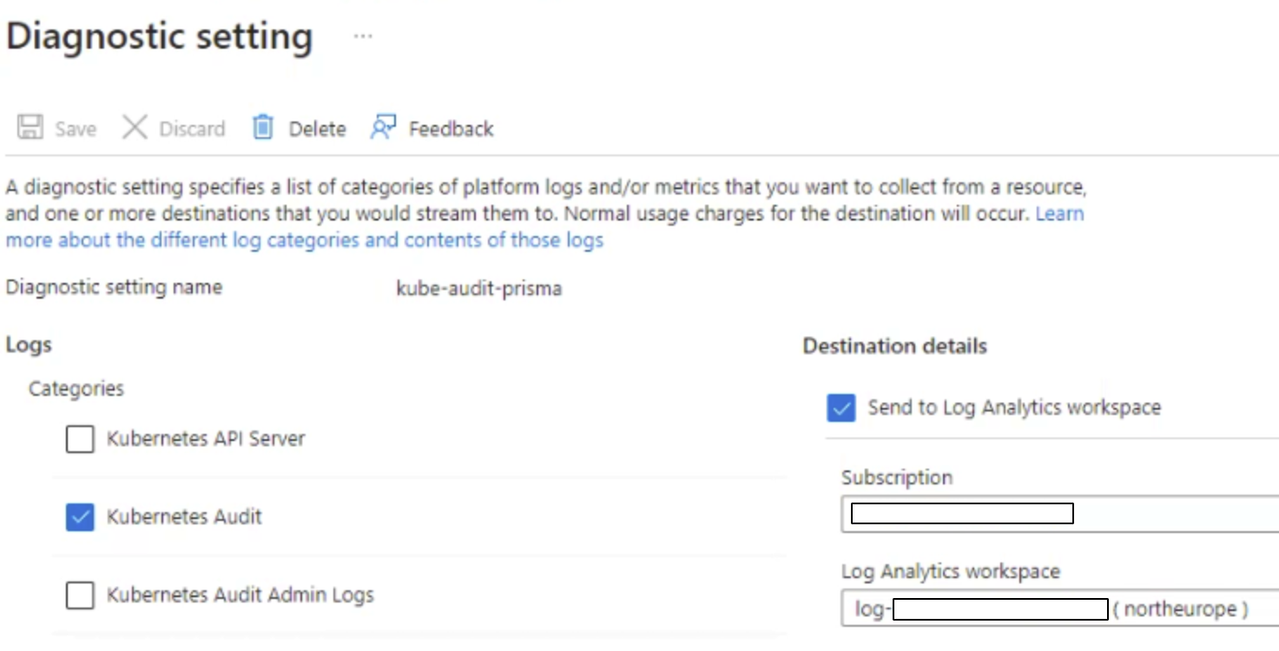This screenshot has height=651, width=1279.
Task: Enable the Kubernetes API Server checkbox
Action: (x=80, y=439)
